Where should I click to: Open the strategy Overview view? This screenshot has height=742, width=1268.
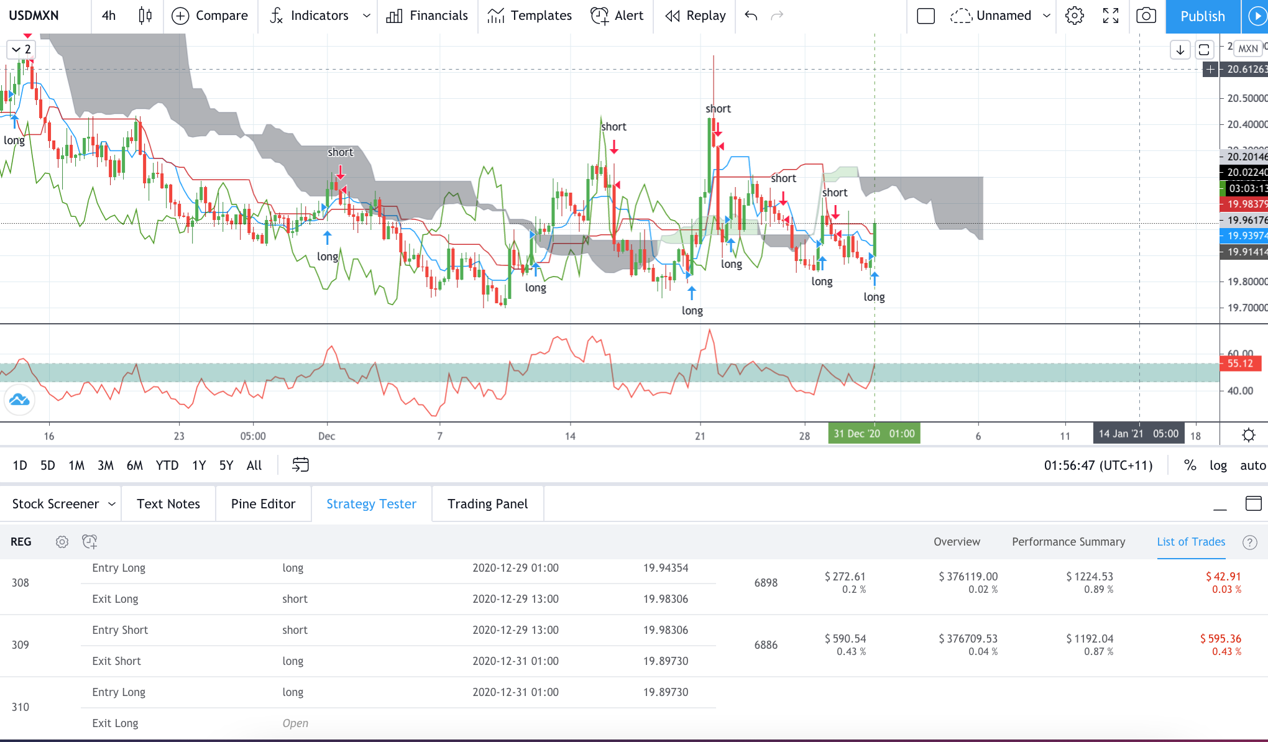[957, 542]
